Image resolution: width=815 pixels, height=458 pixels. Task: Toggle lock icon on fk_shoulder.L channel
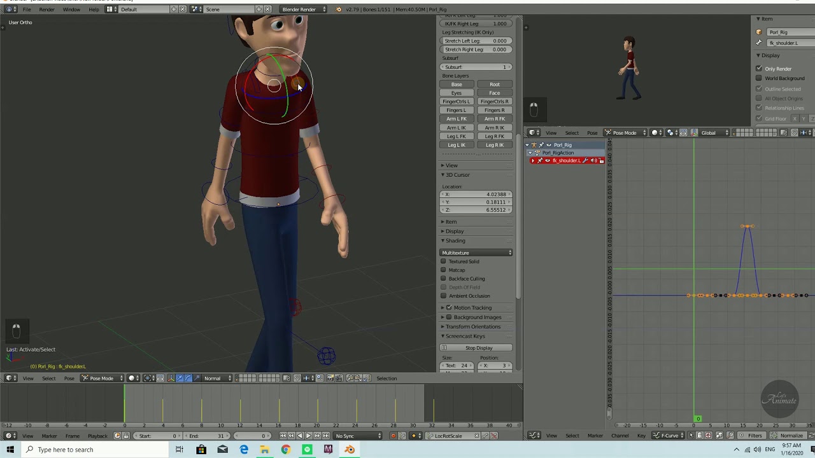[x=601, y=161]
